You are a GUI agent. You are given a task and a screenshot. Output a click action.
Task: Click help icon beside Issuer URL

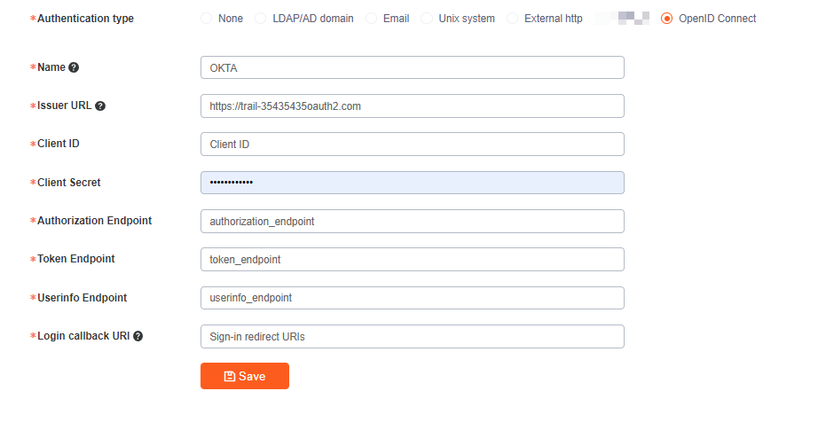100,106
